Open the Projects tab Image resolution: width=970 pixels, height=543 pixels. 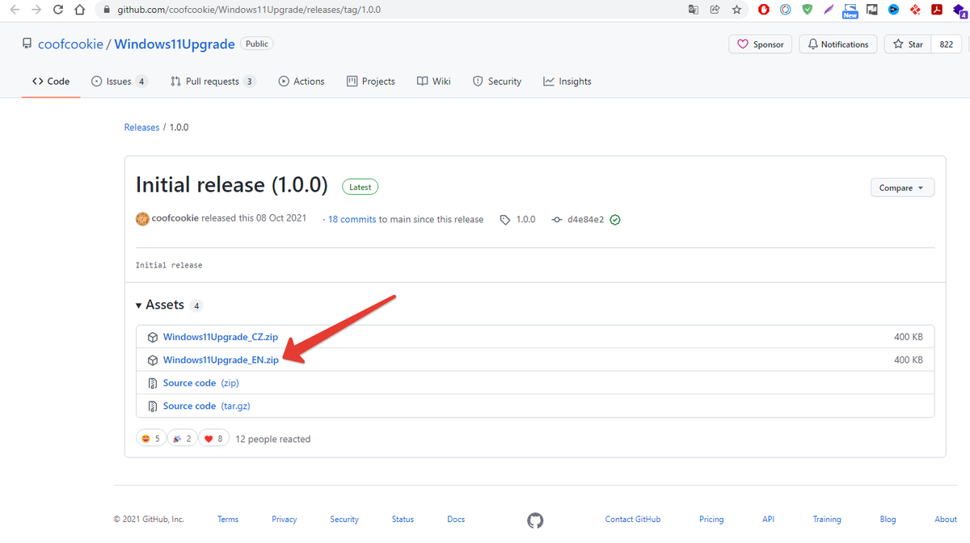(x=371, y=82)
